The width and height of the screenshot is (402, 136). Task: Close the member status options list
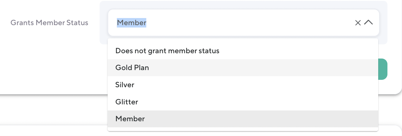[x=368, y=22]
